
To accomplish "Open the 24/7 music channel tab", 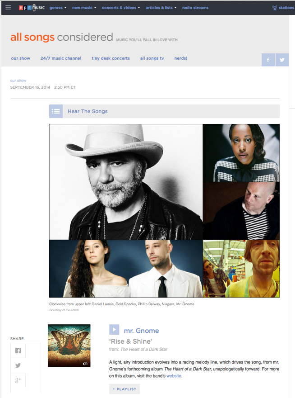I will point(61,58).
